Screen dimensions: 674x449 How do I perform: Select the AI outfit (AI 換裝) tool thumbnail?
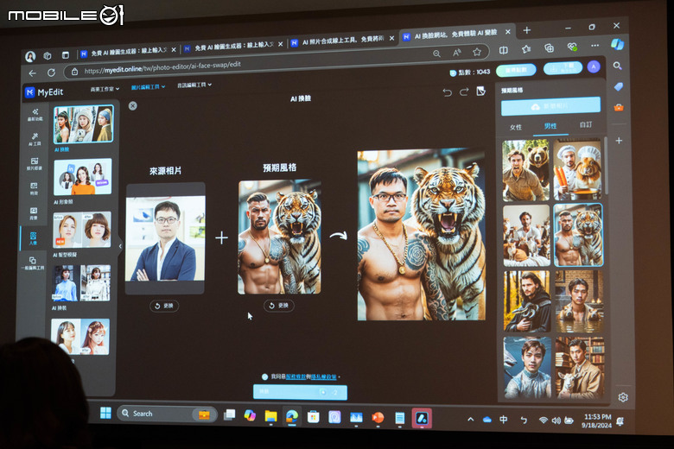(x=81, y=282)
